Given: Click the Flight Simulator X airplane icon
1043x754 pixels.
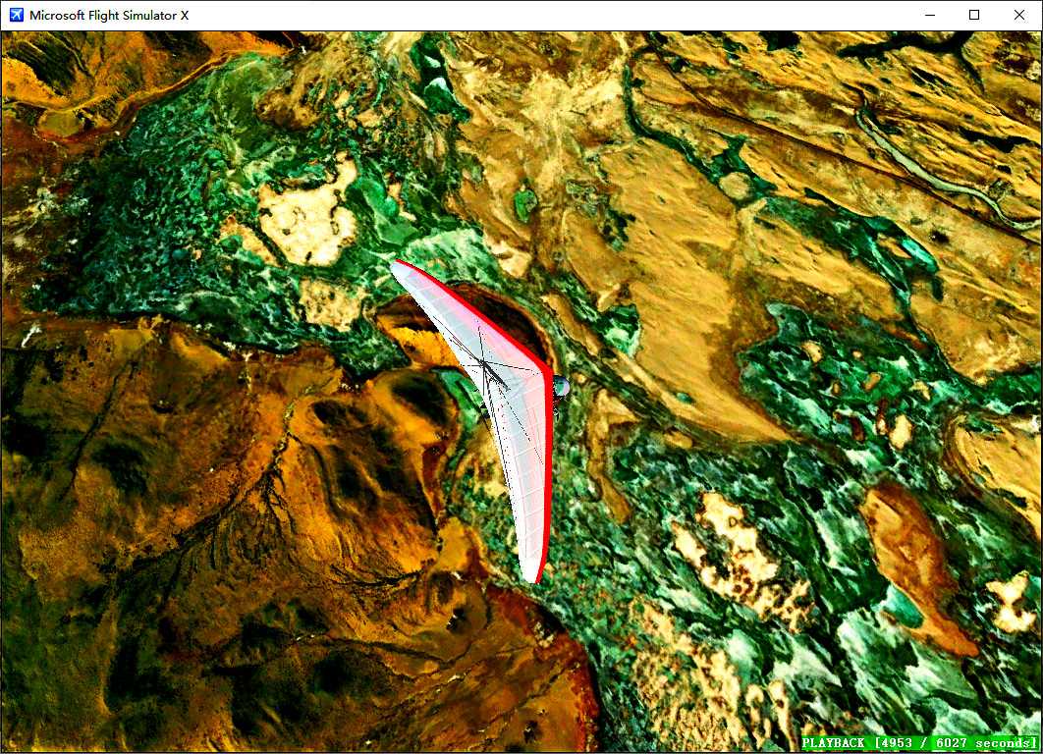Looking at the screenshot, I should (16, 15).
